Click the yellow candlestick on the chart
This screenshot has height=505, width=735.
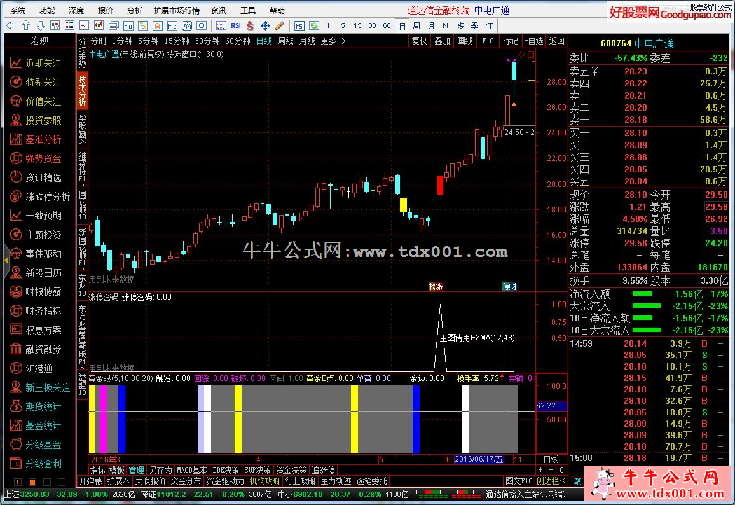click(x=403, y=205)
